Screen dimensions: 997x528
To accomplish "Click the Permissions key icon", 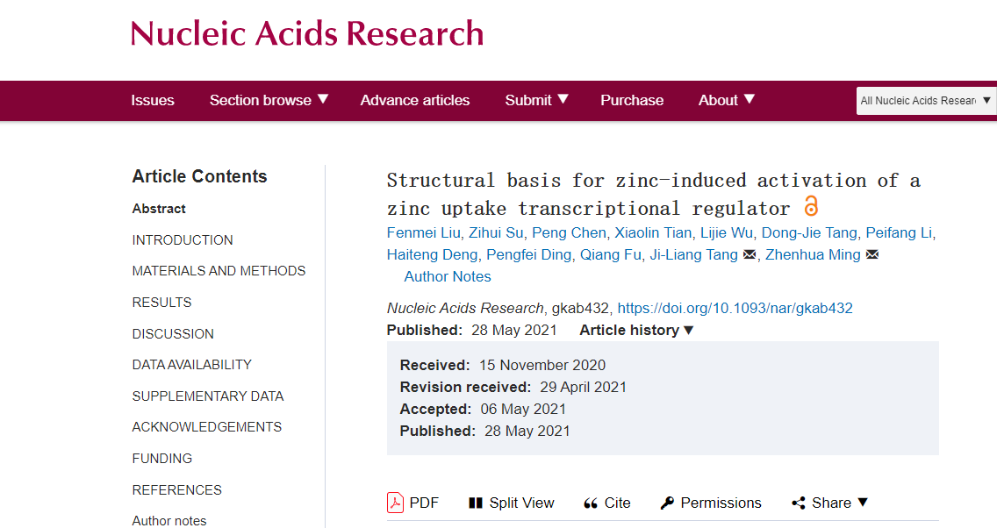I will point(667,503).
